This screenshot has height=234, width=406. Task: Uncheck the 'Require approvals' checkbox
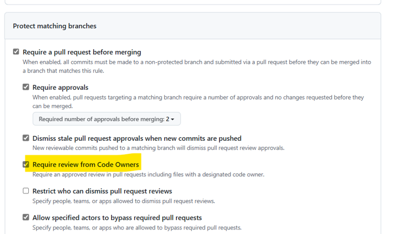click(25, 87)
